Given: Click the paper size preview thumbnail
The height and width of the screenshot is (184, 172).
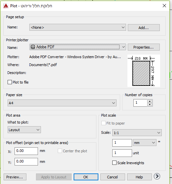Looking at the screenshot, I should coord(144,71).
